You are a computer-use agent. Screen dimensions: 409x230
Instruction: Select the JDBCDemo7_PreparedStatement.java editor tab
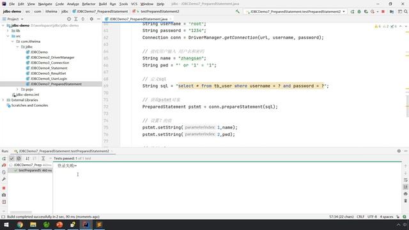[138, 19]
